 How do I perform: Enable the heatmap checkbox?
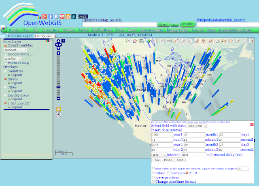168,173
